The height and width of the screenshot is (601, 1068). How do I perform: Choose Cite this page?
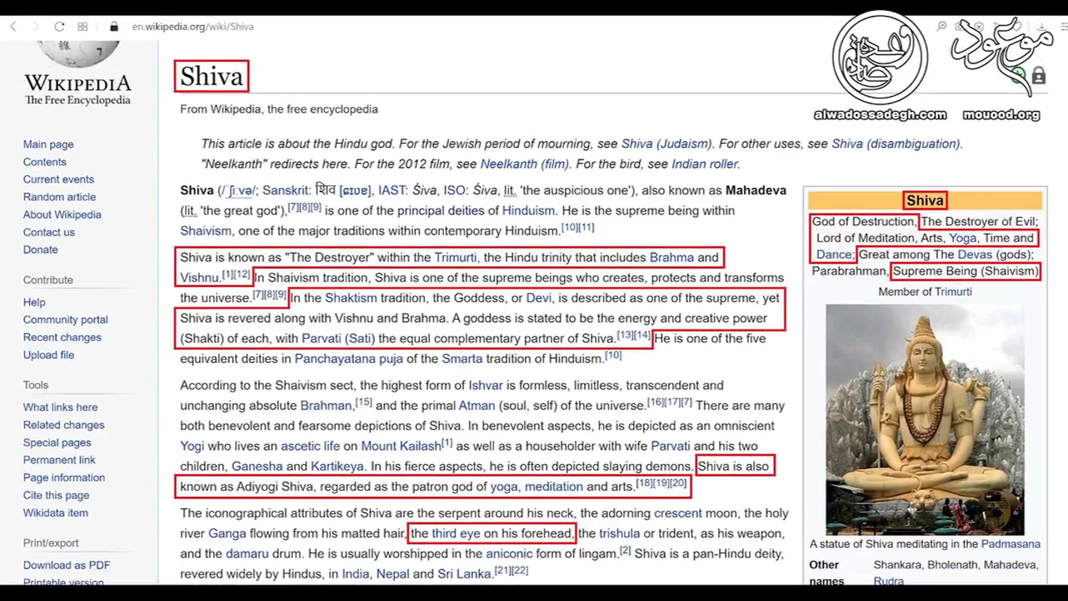[x=56, y=495]
